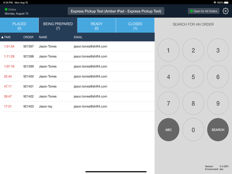Image resolution: width=232 pixels, height=174 pixels.
Task: Tap elapsed time 1:07:16
Action: (9, 66)
